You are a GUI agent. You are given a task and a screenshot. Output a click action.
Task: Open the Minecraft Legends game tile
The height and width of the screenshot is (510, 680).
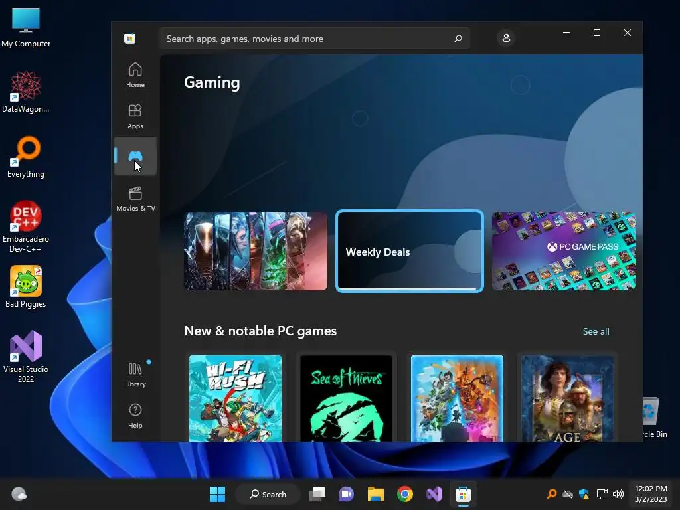[x=457, y=398]
